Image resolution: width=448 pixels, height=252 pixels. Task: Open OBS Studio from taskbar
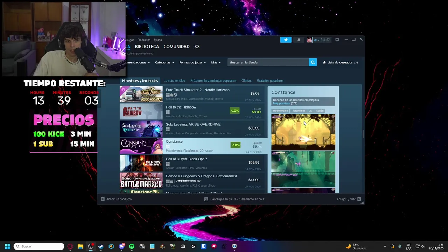click(x=91, y=246)
